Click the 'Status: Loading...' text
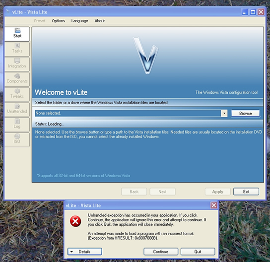 coord(50,124)
